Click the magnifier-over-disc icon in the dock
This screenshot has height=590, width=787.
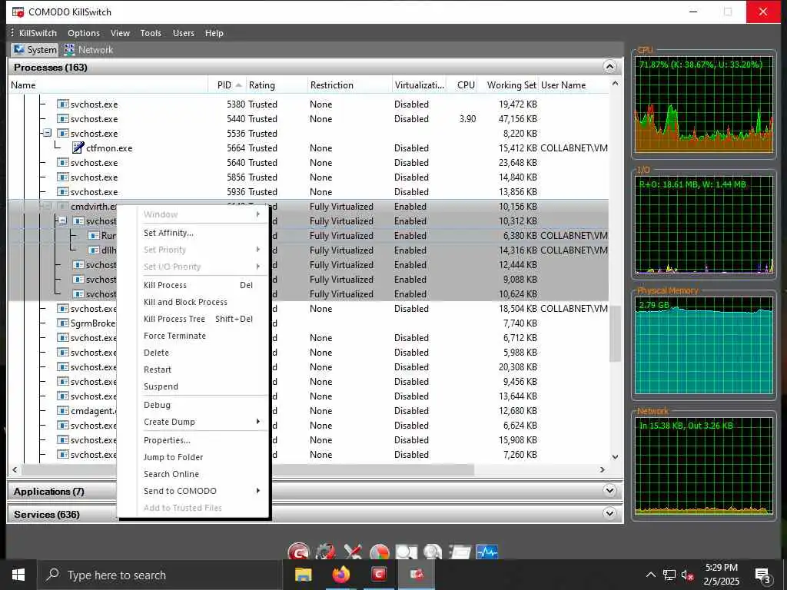pyautogui.click(x=433, y=552)
